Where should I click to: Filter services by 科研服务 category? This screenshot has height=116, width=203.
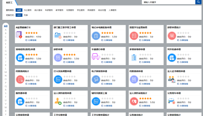pos(49,10)
